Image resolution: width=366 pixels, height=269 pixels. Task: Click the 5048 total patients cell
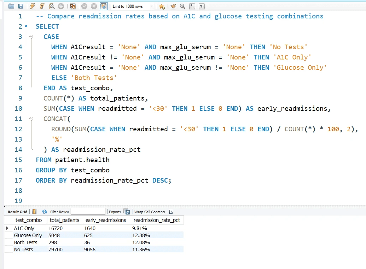tap(65, 235)
